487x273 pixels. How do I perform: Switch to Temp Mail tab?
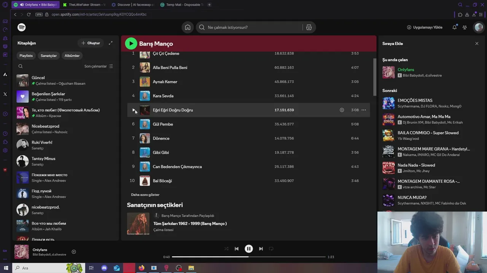[x=181, y=5]
